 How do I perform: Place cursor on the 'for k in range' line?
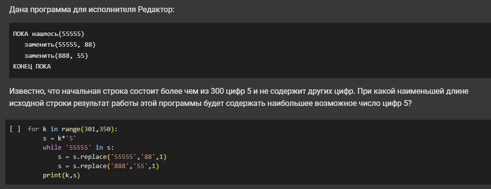pos(73,129)
